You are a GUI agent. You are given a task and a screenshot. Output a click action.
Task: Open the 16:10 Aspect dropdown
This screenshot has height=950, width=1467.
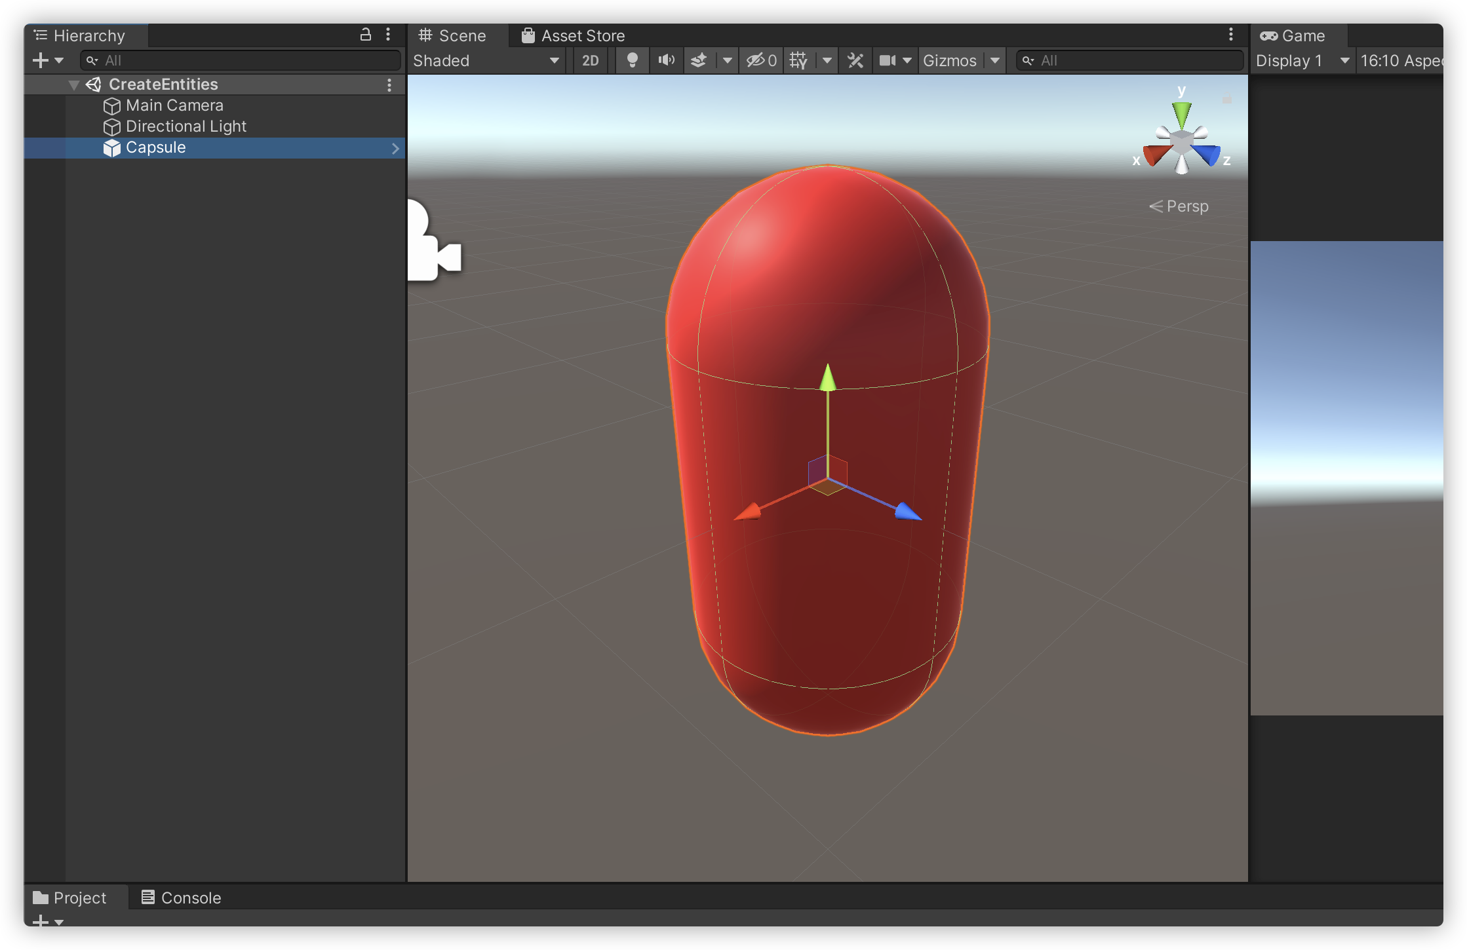coord(1401,60)
